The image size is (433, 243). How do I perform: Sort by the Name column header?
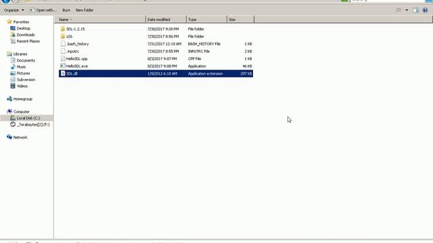coord(100,20)
